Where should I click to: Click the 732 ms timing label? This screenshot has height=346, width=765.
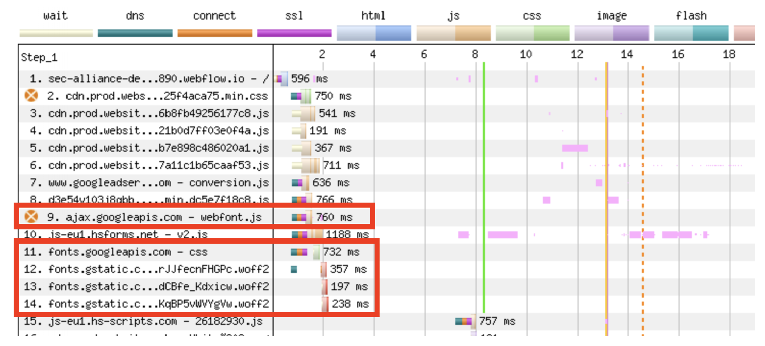click(x=341, y=252)
